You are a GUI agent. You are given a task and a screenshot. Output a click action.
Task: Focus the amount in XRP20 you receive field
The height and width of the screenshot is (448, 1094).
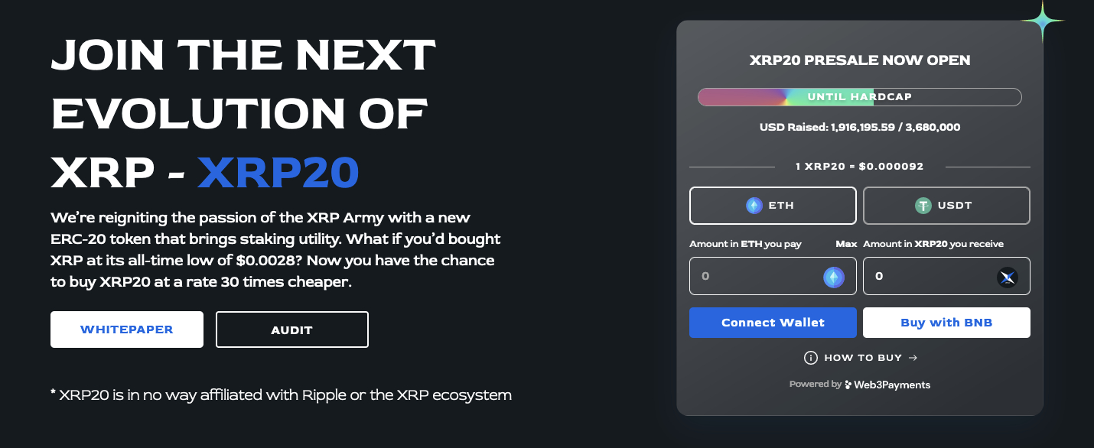(x=946, y=276)
